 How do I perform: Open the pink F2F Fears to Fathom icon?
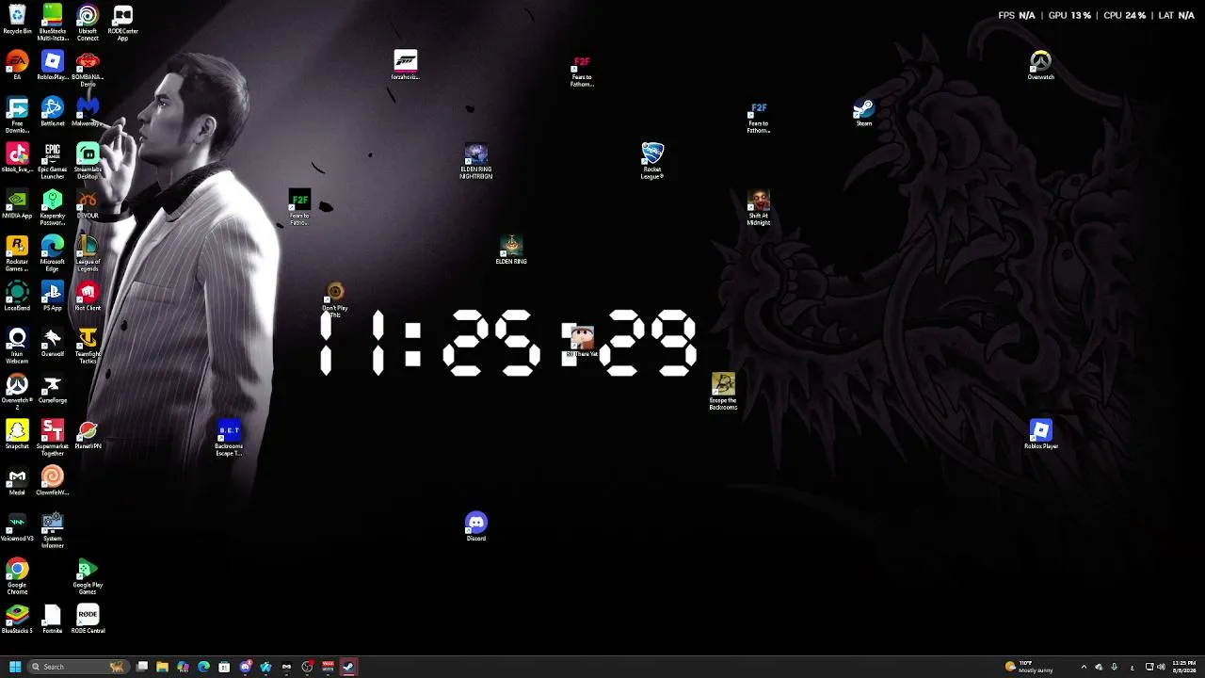582,69
